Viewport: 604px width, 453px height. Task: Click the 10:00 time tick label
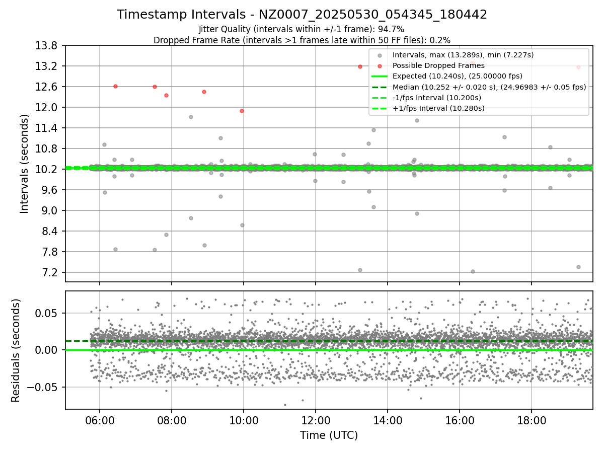[x=244, y=420]
